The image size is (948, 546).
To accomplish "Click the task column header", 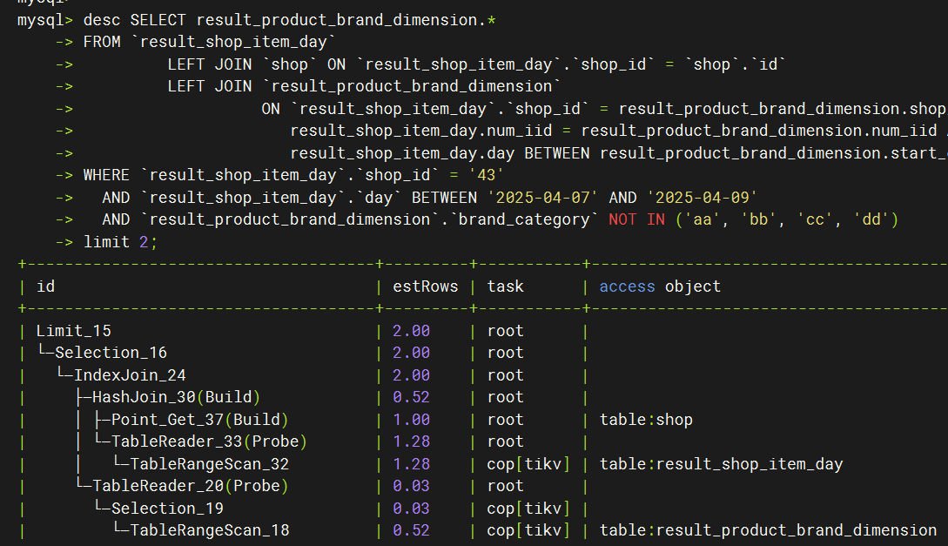I will (505, 286).
